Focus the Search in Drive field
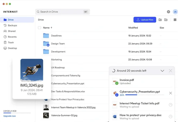 [x=63, y=12]
